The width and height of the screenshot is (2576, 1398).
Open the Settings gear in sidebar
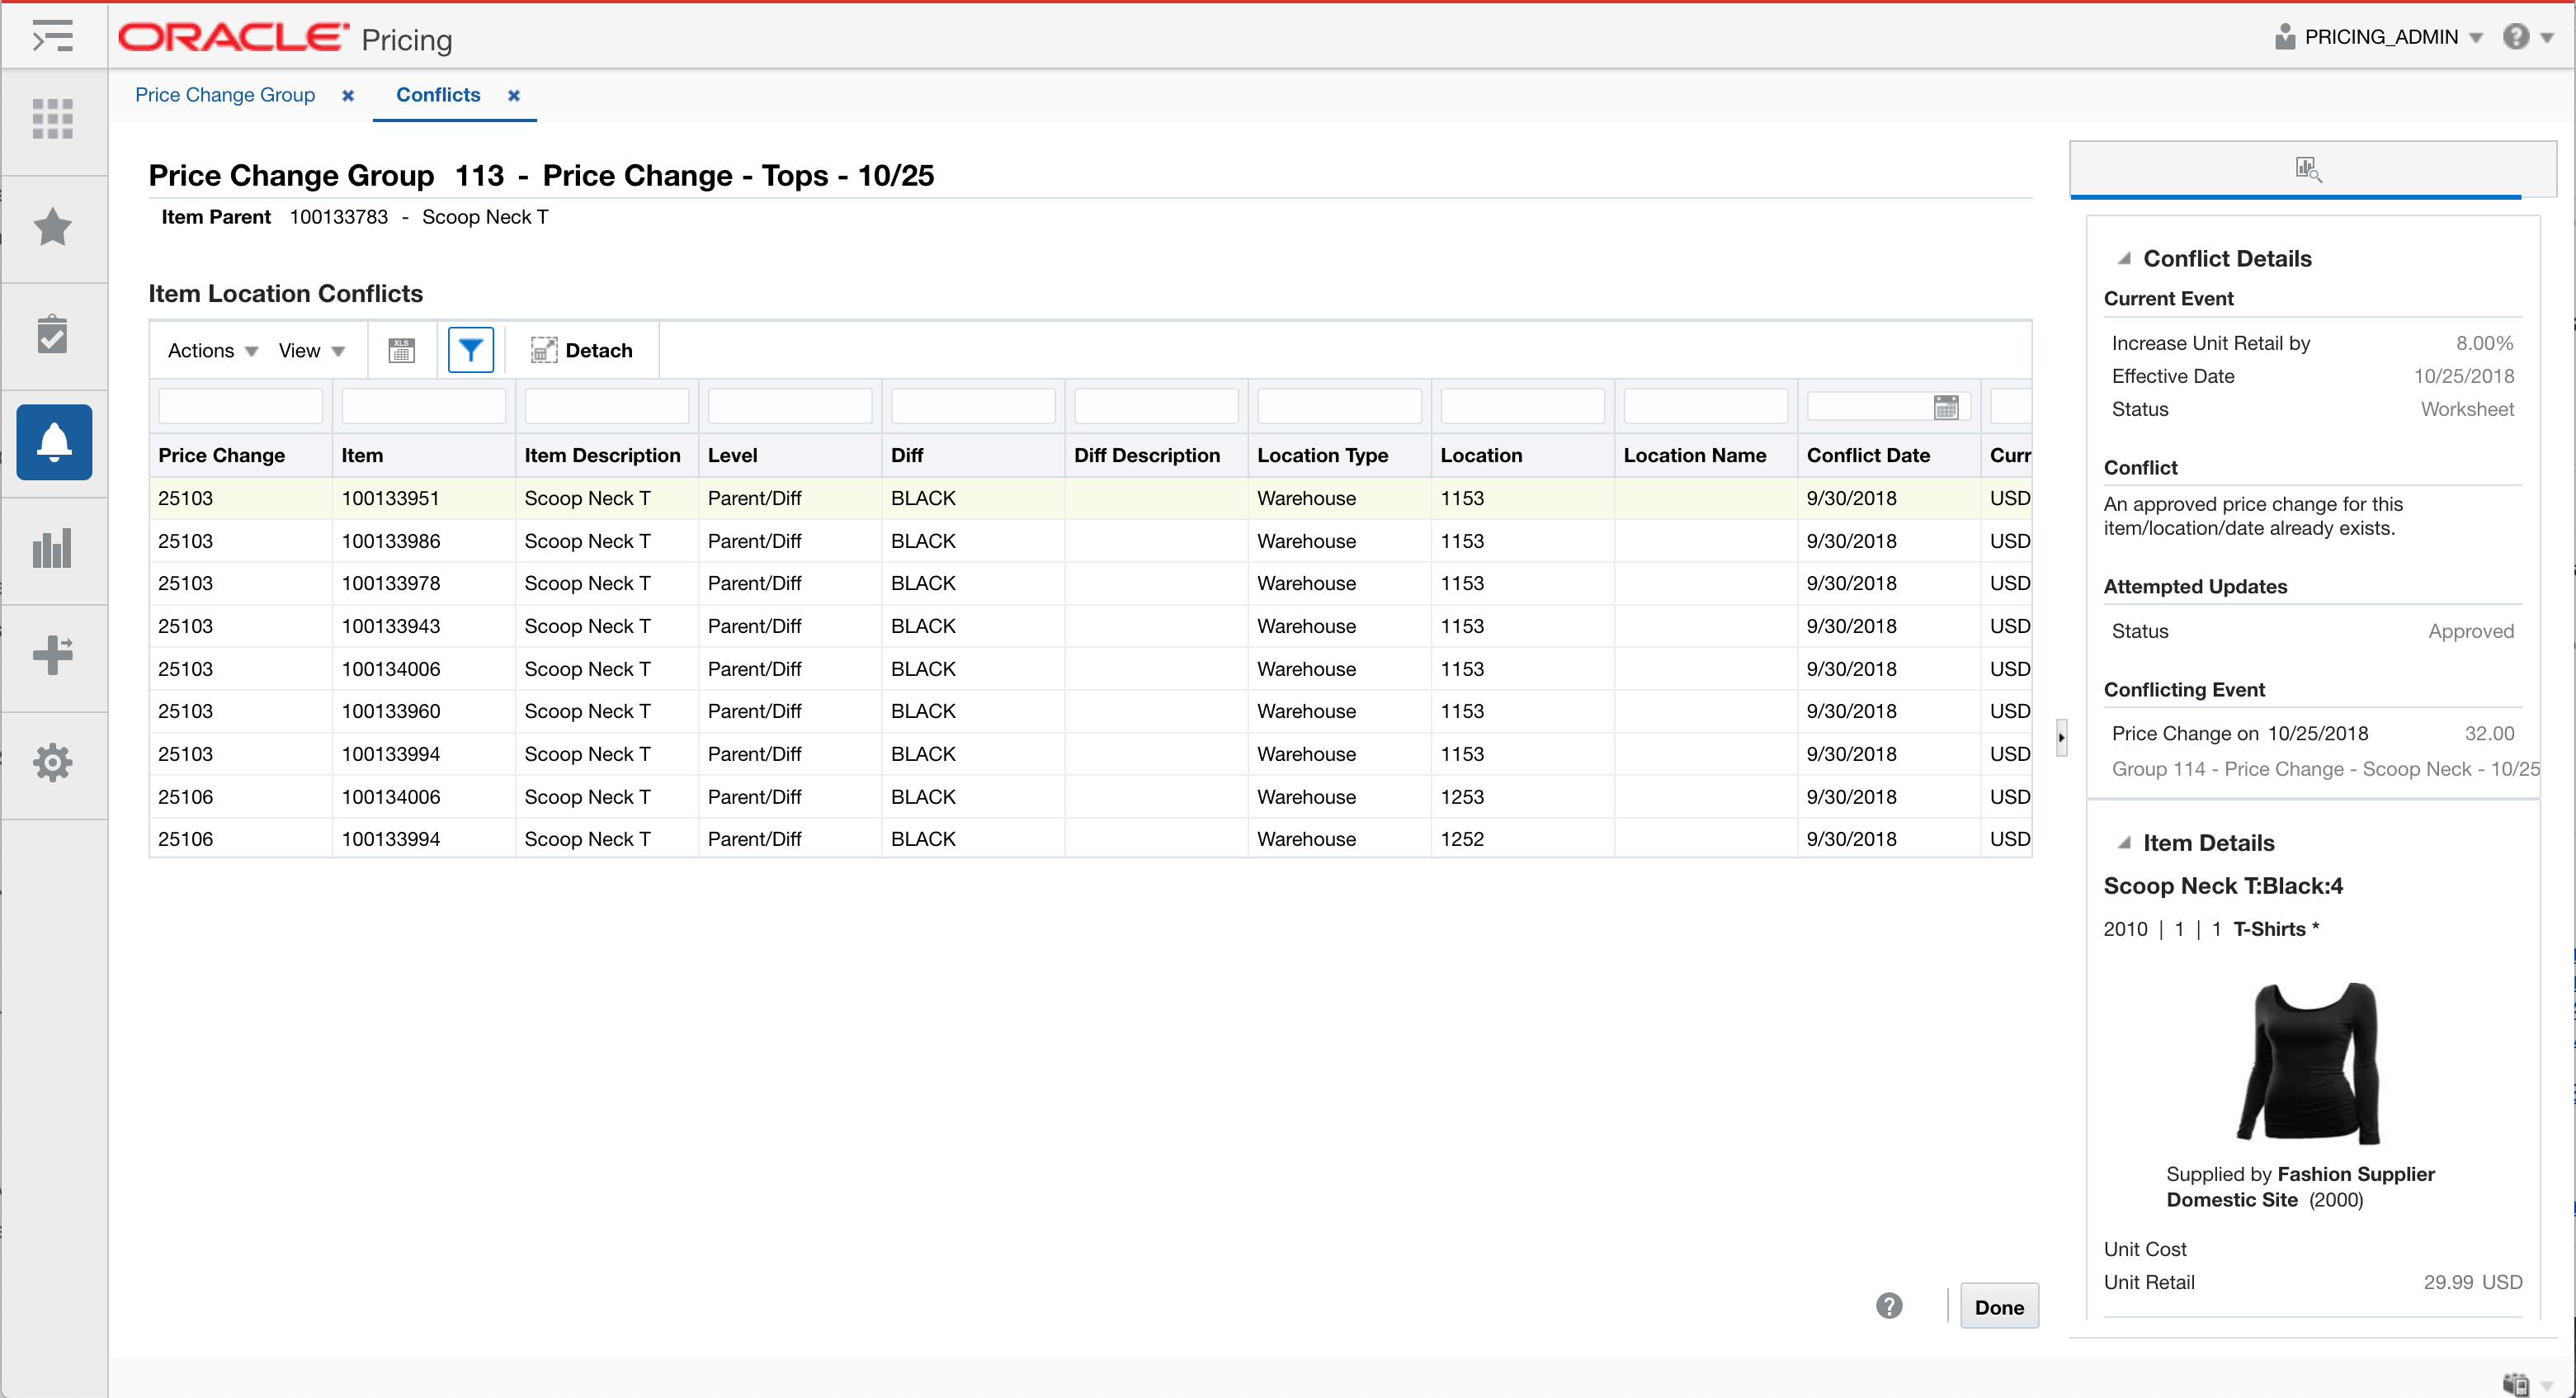coord(52,763)
